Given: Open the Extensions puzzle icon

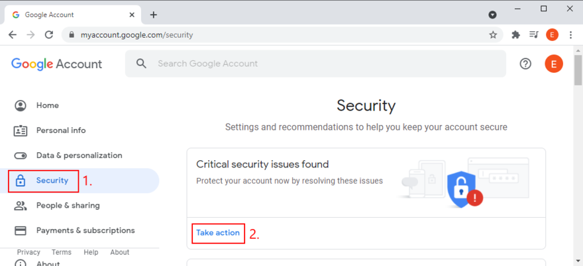Looking at the screenshot, I should point(515,35).
